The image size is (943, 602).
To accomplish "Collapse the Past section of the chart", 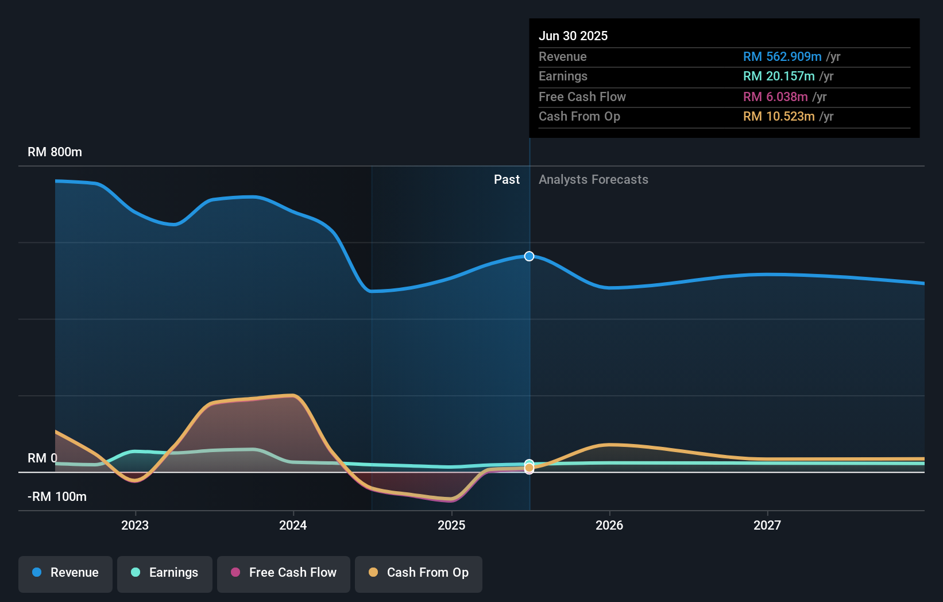I will [x=506, y=180].
